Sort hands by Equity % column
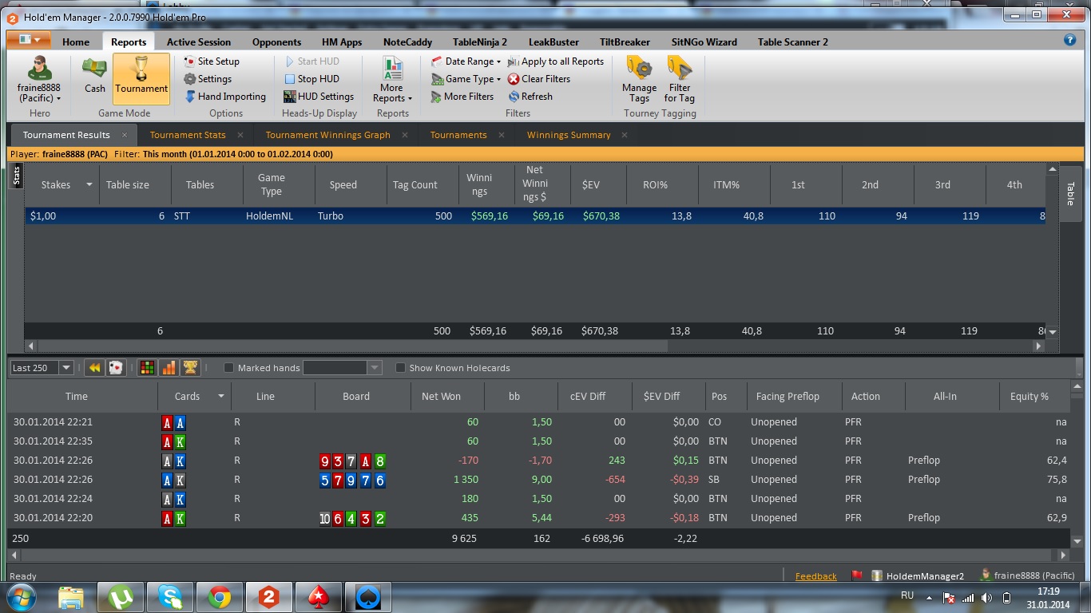Image resolution: width=1091 pixels, height=613 pixels. click(1035, 396)
